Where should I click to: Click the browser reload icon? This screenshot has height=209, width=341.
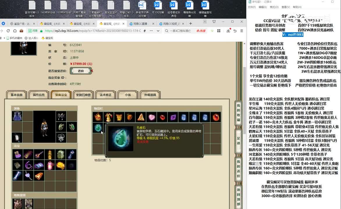(x=8, y=30)
